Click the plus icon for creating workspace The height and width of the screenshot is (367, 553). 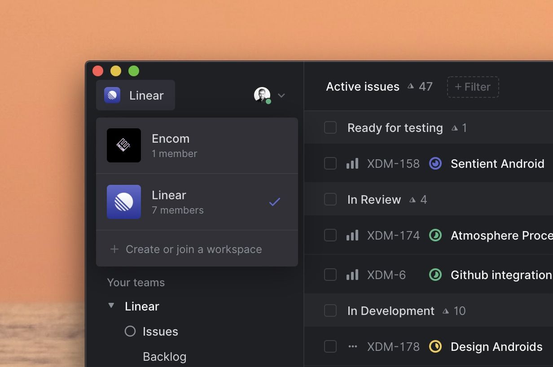click(114, 249)
